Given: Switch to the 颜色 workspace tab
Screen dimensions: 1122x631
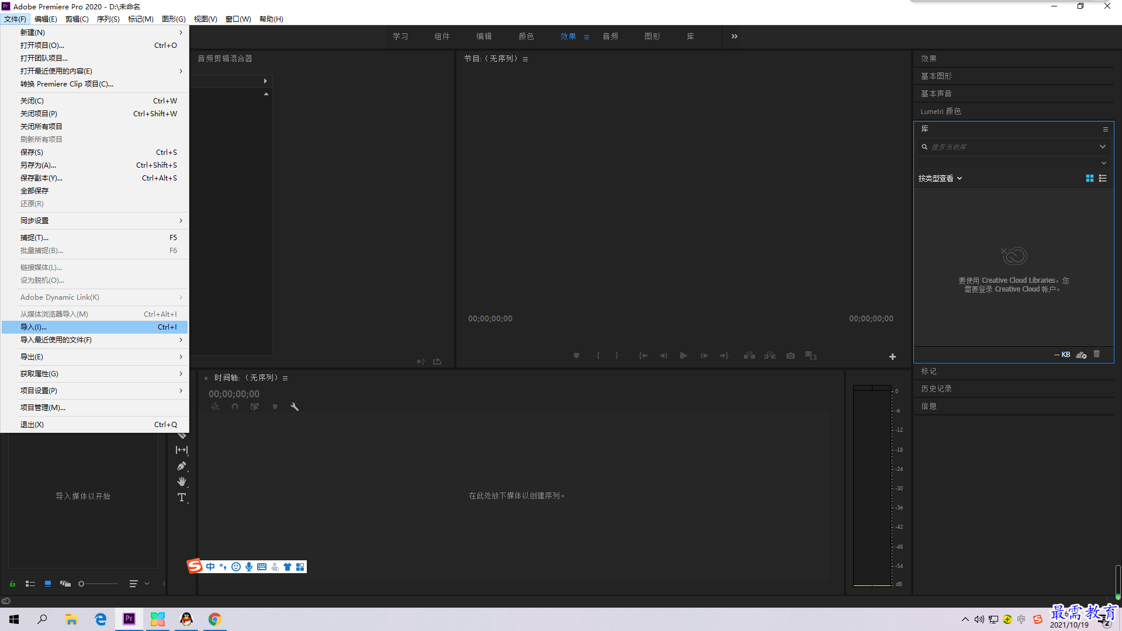Looking at the screenshot, I should (x=526, y=36).
